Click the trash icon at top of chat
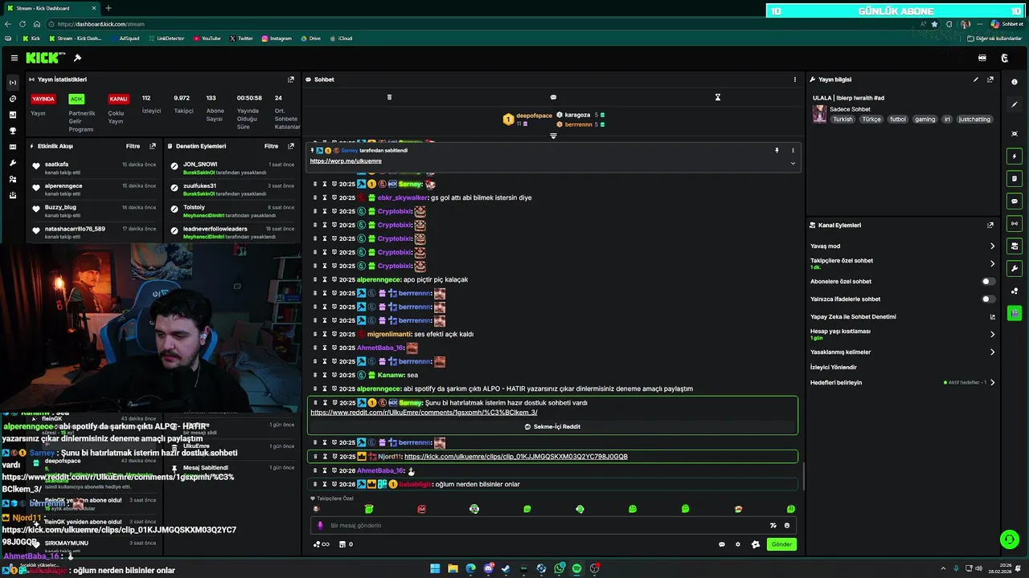Image resolution: width=1029 pixels, height=578 pixels. 389,97
